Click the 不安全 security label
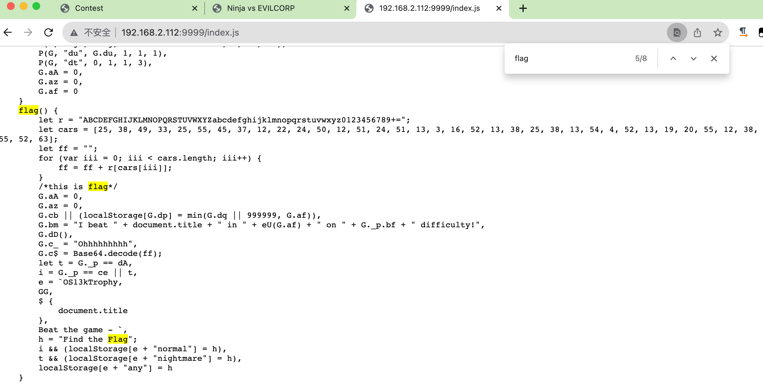Screen dimensions: 763x384 [97, 32]
